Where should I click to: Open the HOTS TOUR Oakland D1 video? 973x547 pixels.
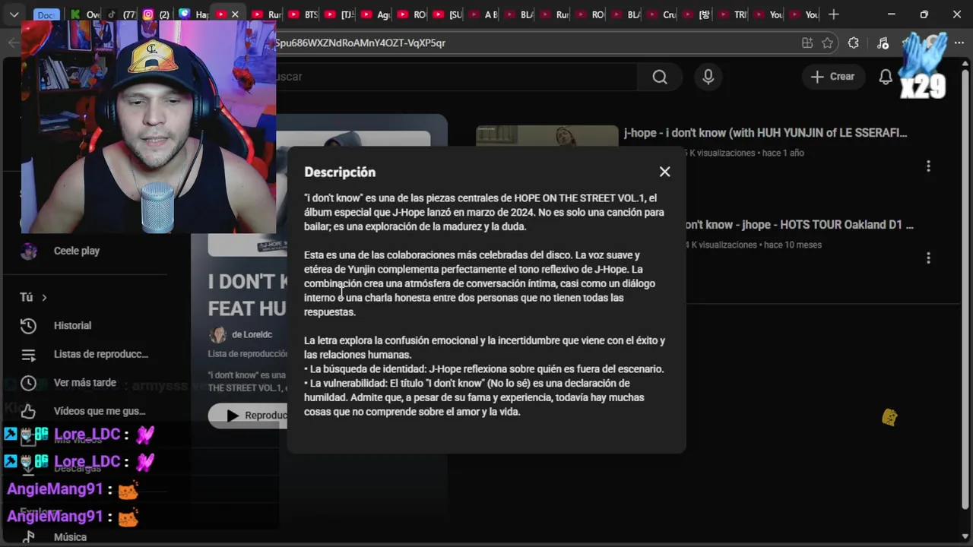tap(800, 225)
